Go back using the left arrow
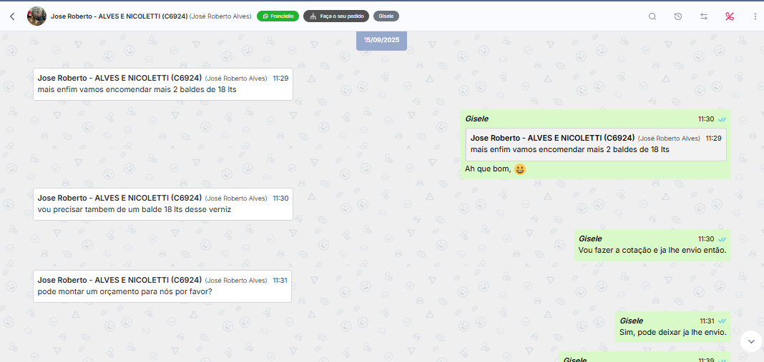 [12, 16]
